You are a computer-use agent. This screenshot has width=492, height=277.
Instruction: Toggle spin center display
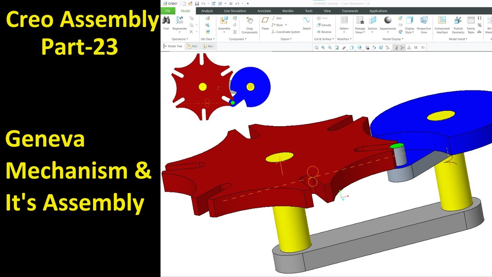(x=402, y=48)
